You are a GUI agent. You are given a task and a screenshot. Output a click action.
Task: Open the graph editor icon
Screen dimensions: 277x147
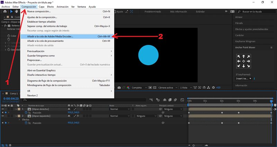[182, 100]
